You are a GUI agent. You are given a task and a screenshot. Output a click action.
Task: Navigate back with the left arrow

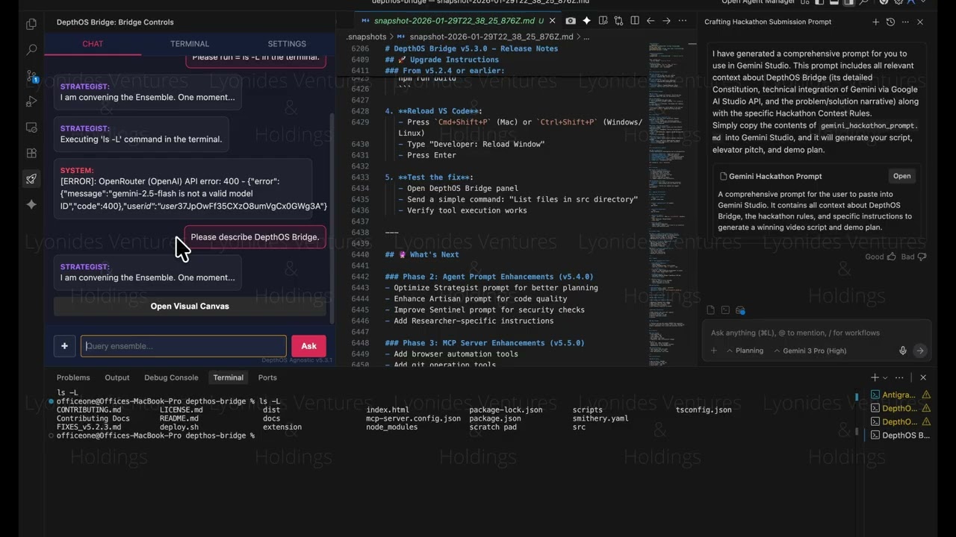pyautogui.click(x=651, y=21)
